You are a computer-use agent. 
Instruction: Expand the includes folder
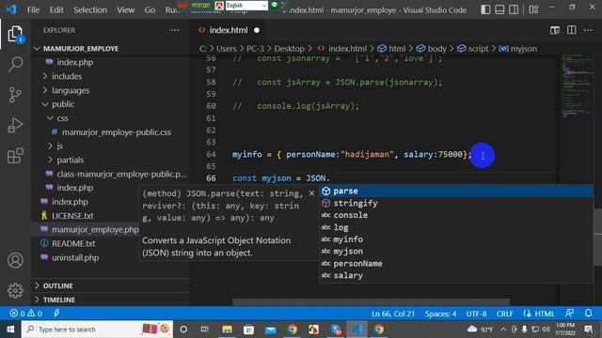[67, 76]
